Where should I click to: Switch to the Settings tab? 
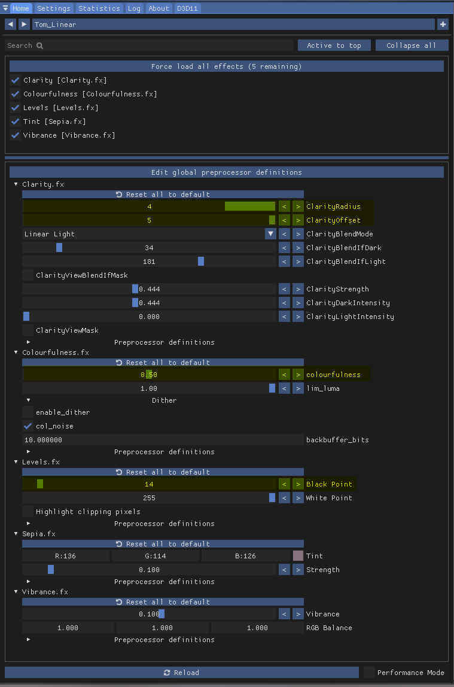(53, 8)
